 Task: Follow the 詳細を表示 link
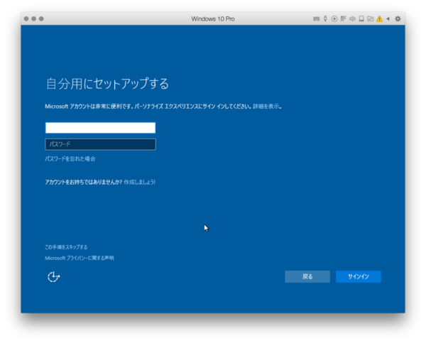point(266,107)
